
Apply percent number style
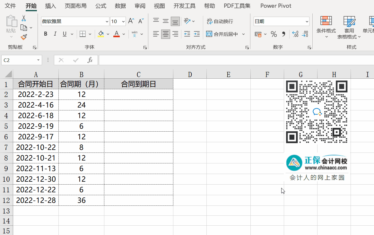pyautogui.click(x=274, y=33)
